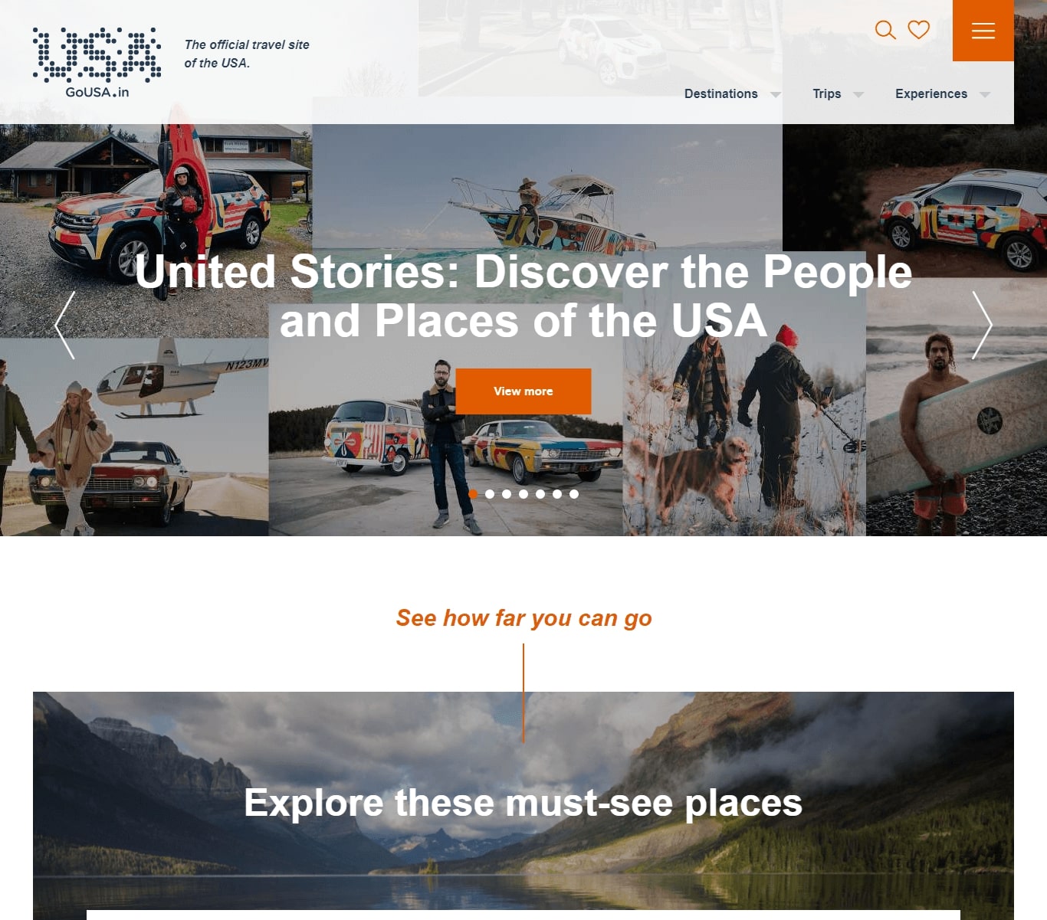This screenshot has height=920, width=1047.
Task: Select the fourth carousel dot
Action: [523, 494]
